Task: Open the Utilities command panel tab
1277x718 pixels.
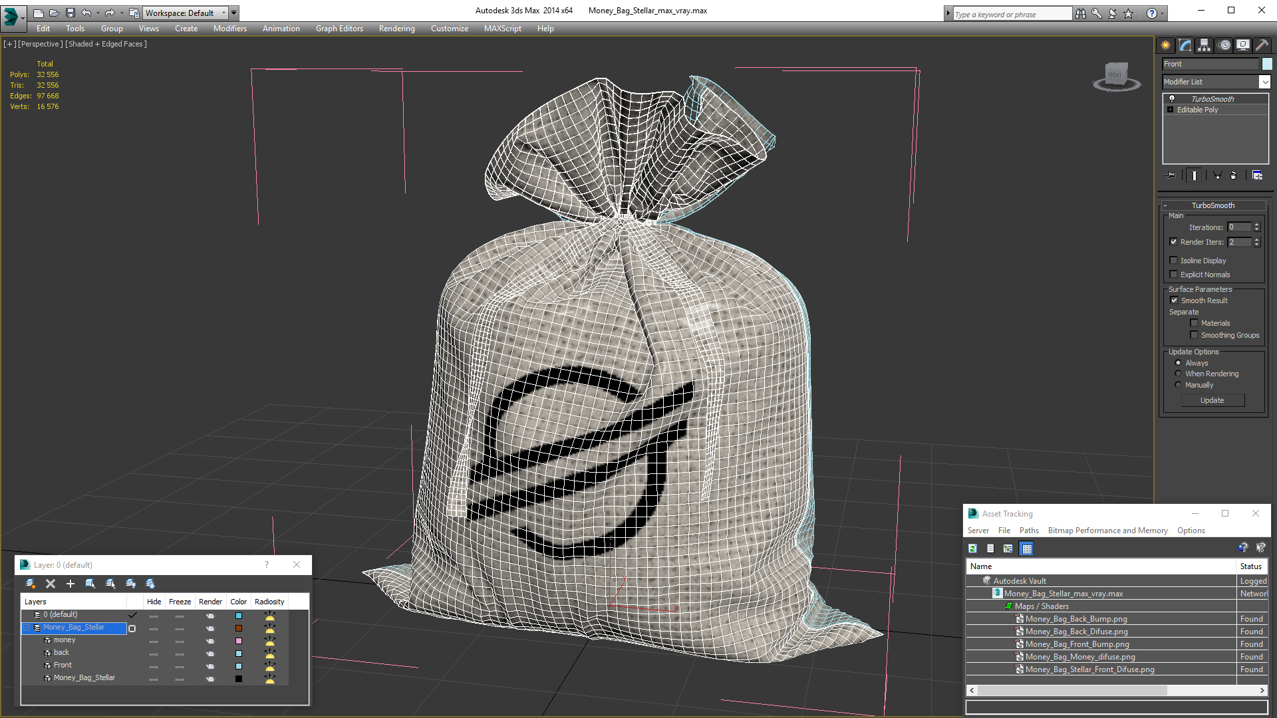Action: pyautogui.click(x=1262, y=45)
